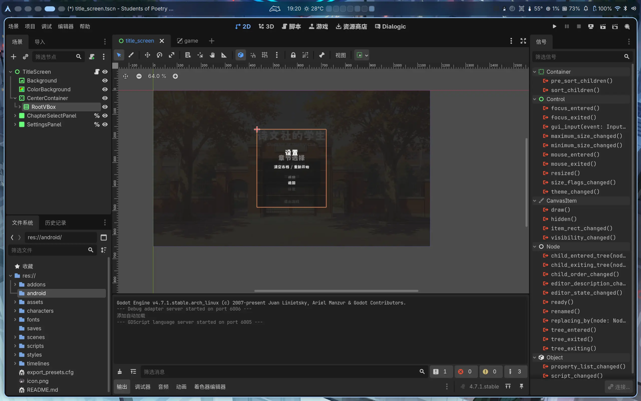The width and height of the screenshot is (641, 401).
Task: Open the 调试 menu
Action: coord(47,27)
